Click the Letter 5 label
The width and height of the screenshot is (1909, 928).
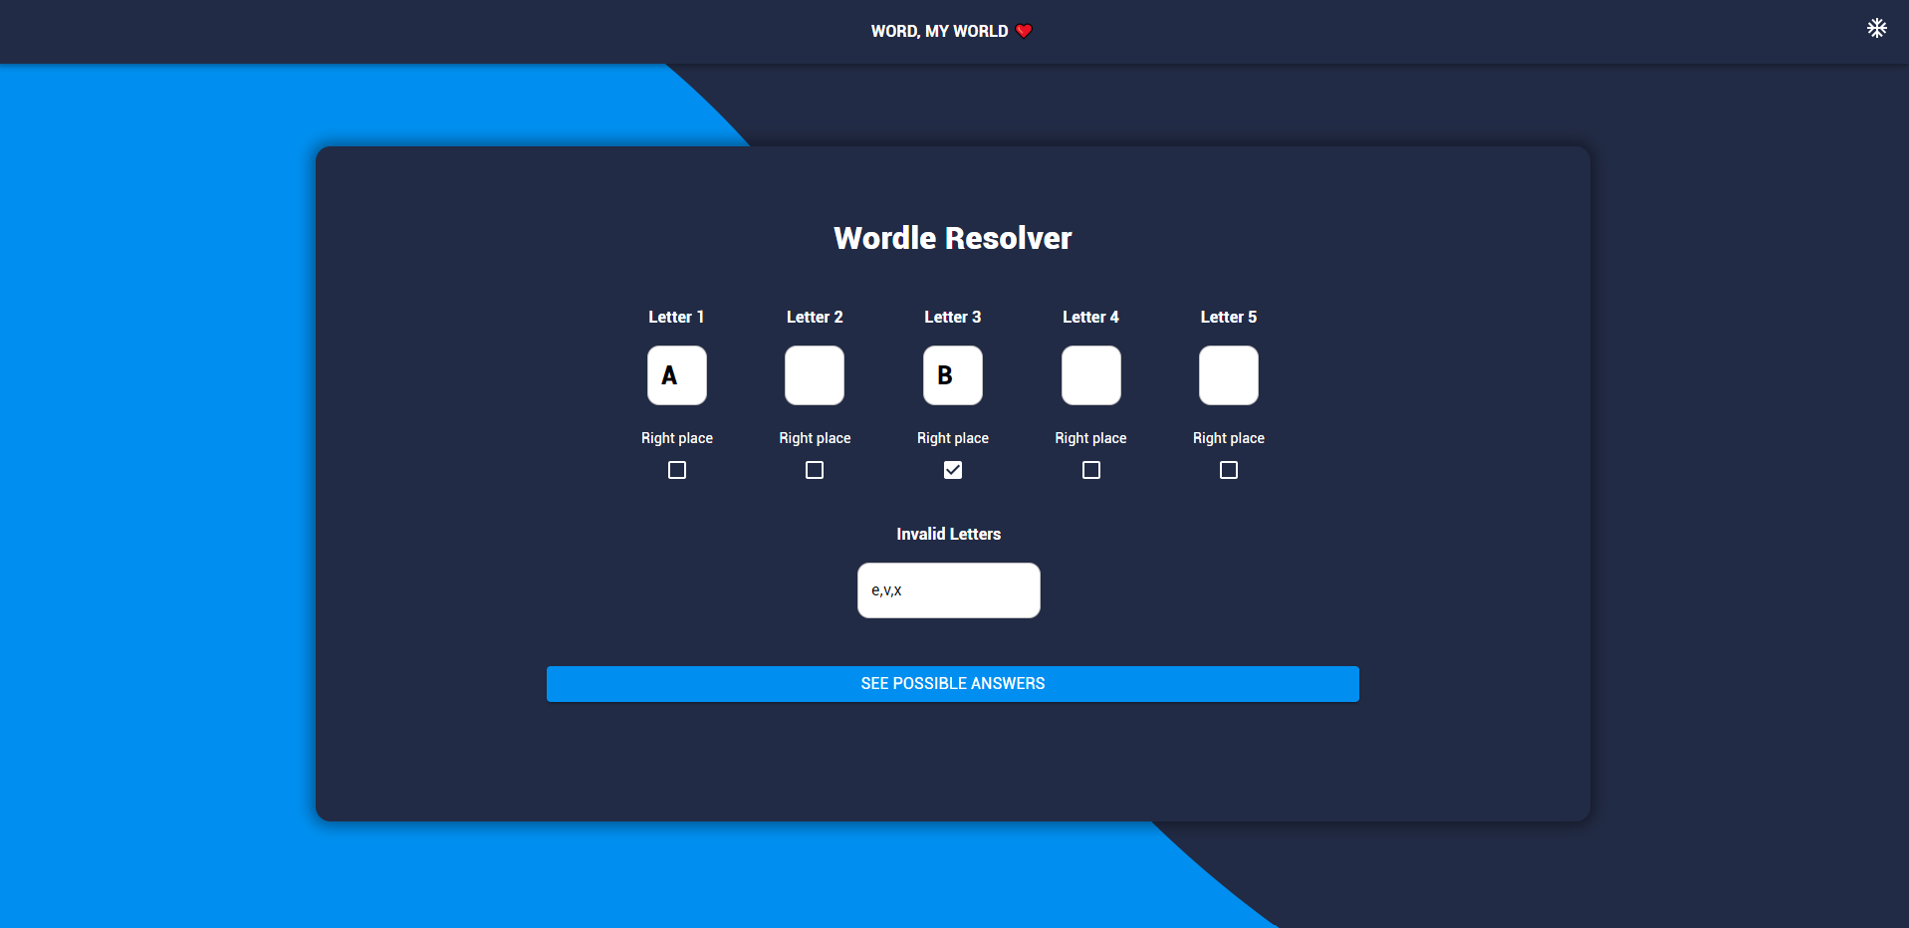tap(1229, 317)
